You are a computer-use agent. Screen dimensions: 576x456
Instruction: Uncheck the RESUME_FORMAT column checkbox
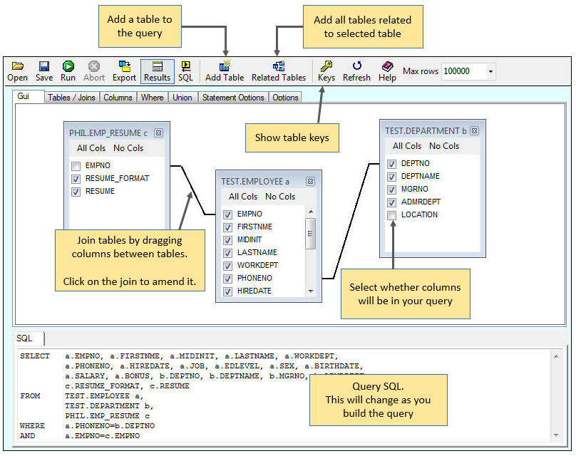coord(76,179)
